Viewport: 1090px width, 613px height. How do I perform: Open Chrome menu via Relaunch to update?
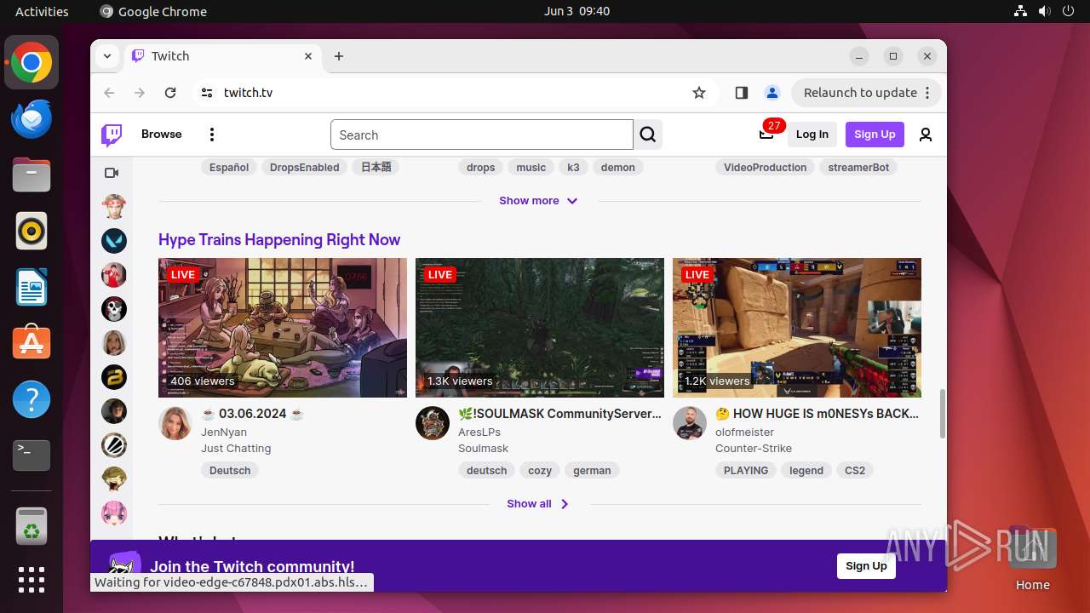coord(866,93)
